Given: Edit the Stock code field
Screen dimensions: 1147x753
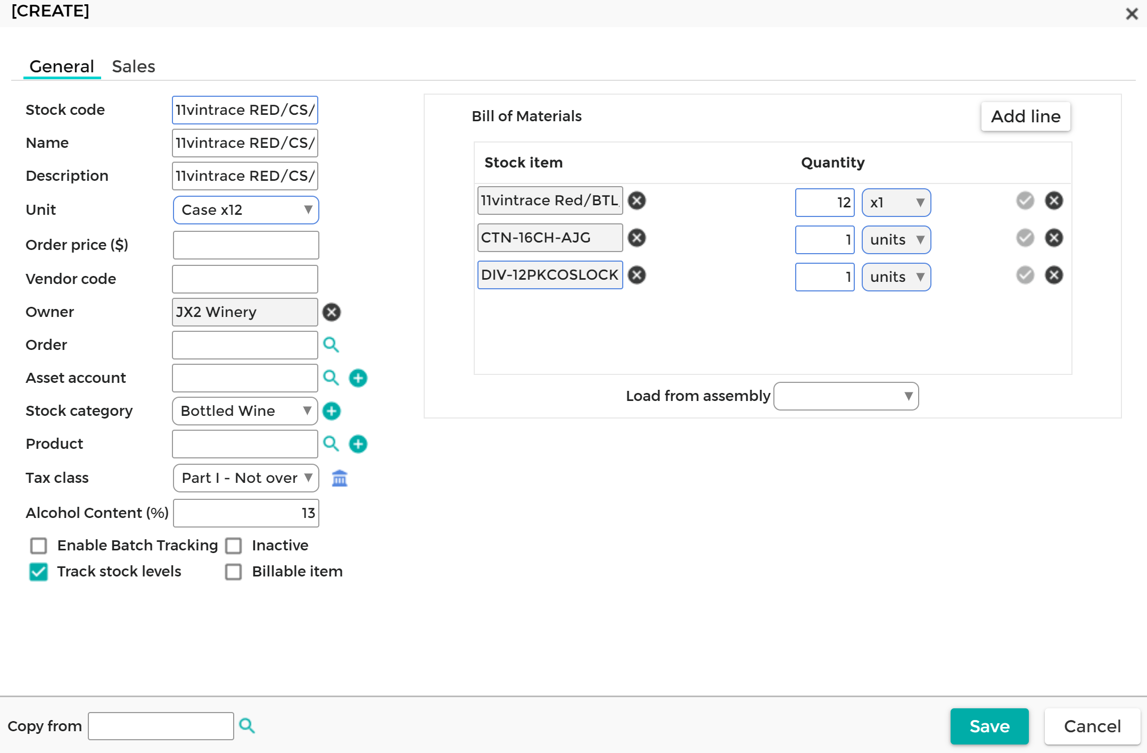Looking at the screenshot, I should (x=245, y=110).
